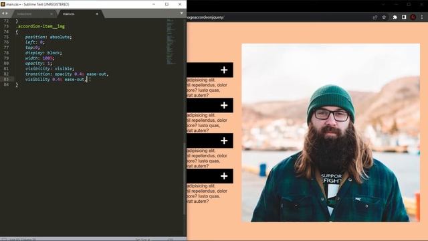Bookmark this page with the star icon
Viewport: 428px width, 241px height.
tap(384, 17)
